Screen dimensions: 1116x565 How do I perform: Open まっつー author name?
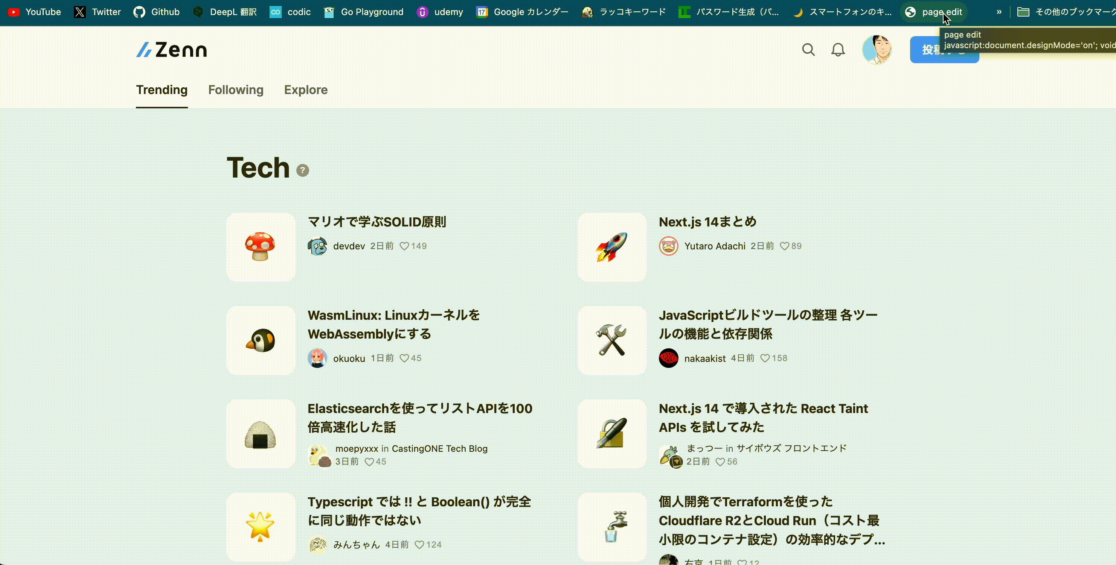704,448
